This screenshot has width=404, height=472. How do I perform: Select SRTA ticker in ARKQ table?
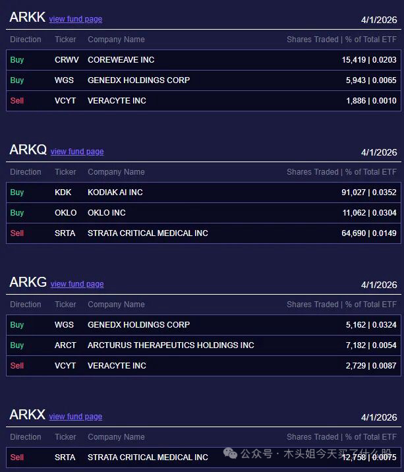pyautogui.click(x=65, y=233)
